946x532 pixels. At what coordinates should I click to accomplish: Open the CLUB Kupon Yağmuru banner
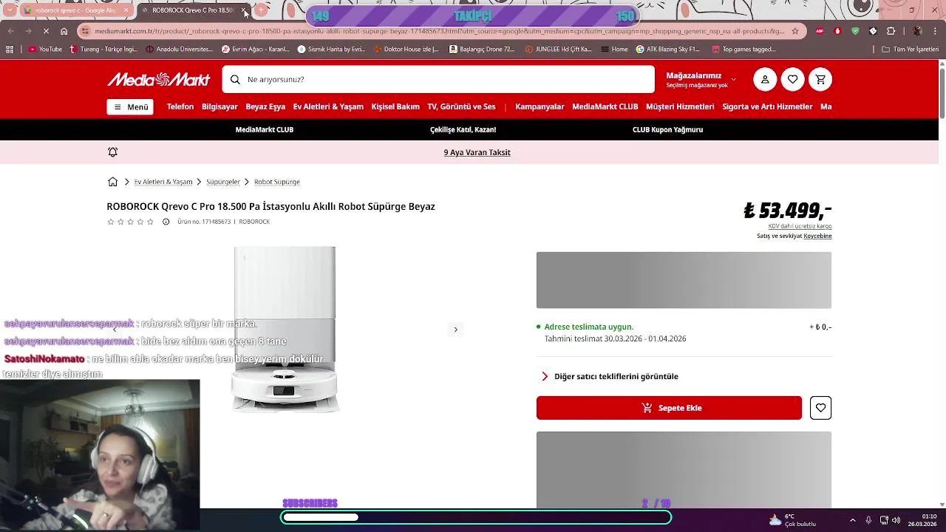pyautogui.click(x=667, y=129)
